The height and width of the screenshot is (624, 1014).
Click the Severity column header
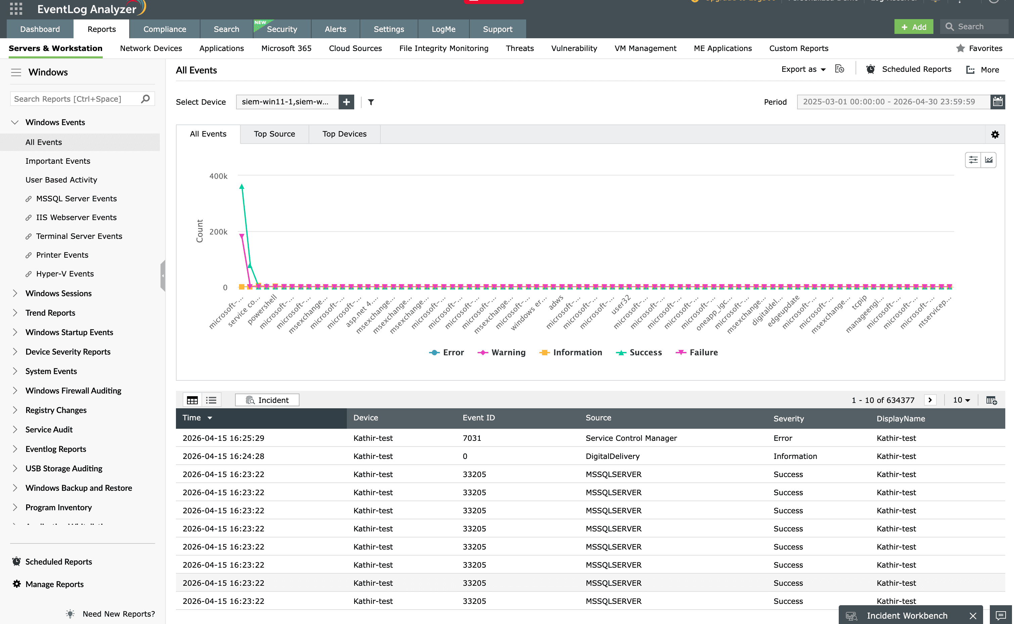(x=788, y=418)
